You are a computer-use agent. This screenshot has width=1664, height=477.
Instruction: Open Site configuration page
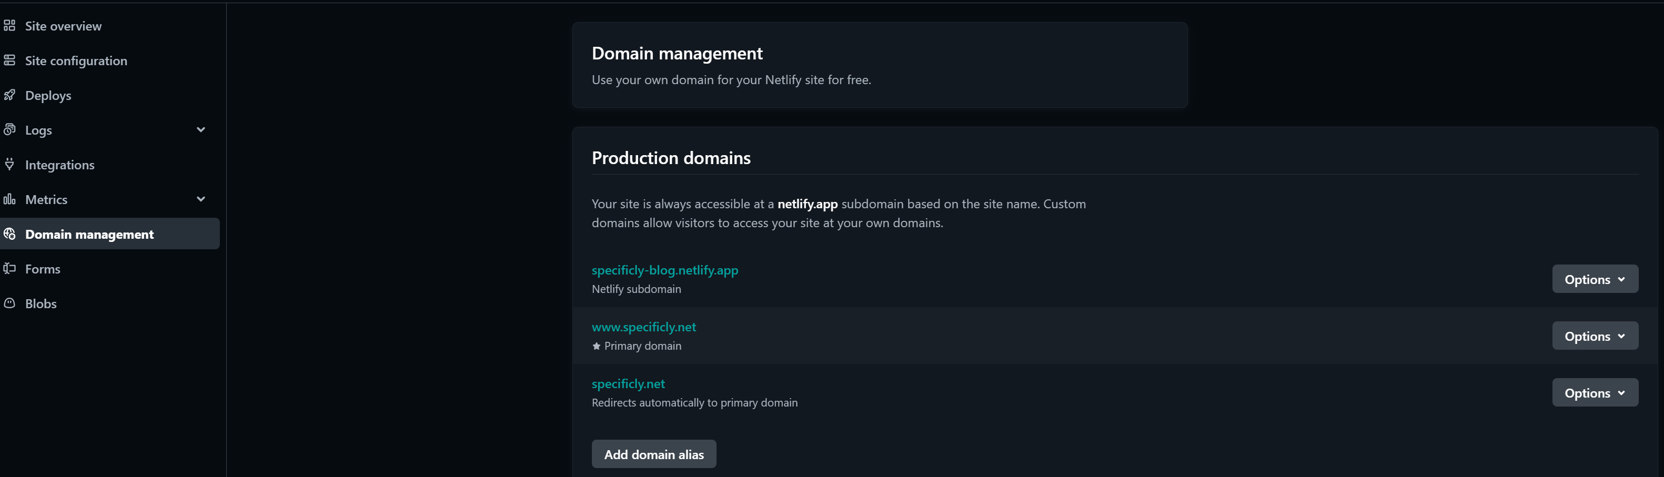(x=76, y=60)
